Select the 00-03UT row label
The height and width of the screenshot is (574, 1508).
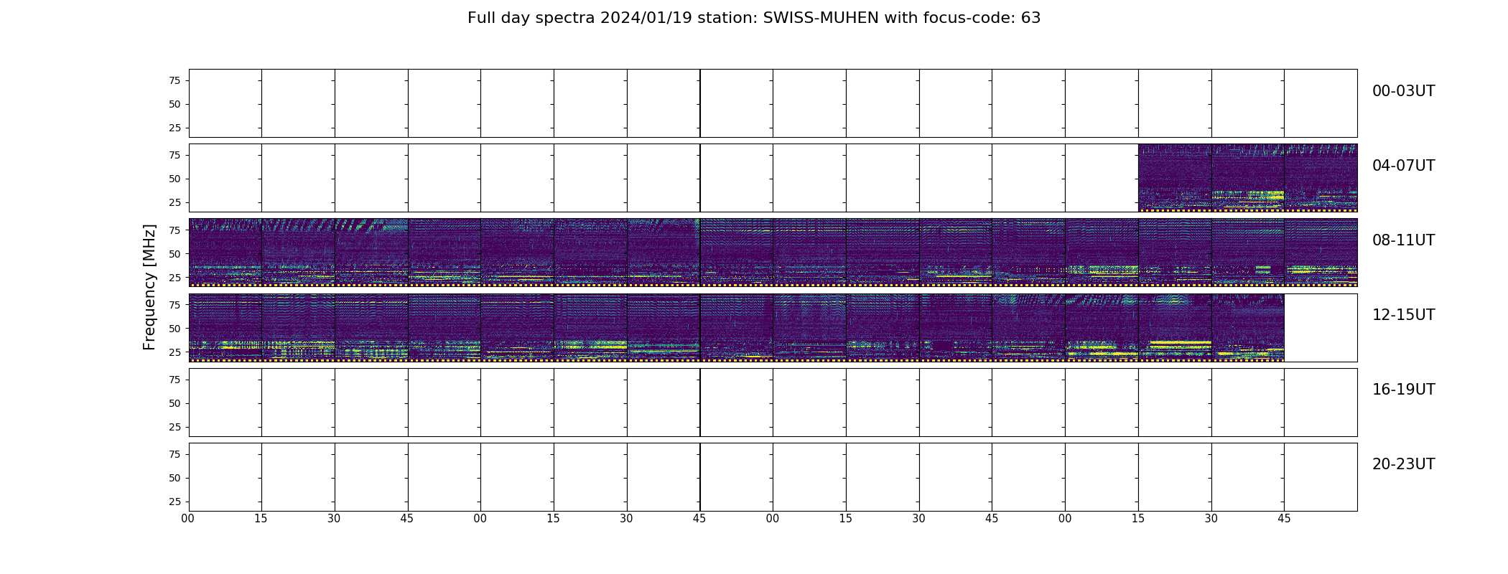tap(1403, 91)
